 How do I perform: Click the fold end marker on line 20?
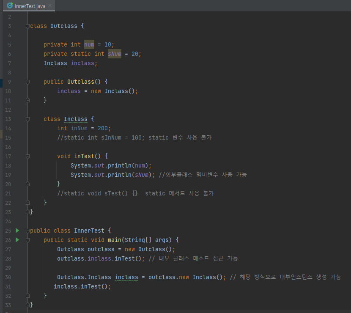pos(27,184)
